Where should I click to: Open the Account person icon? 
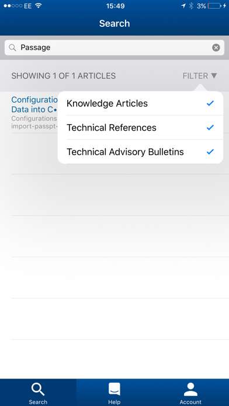190,390
